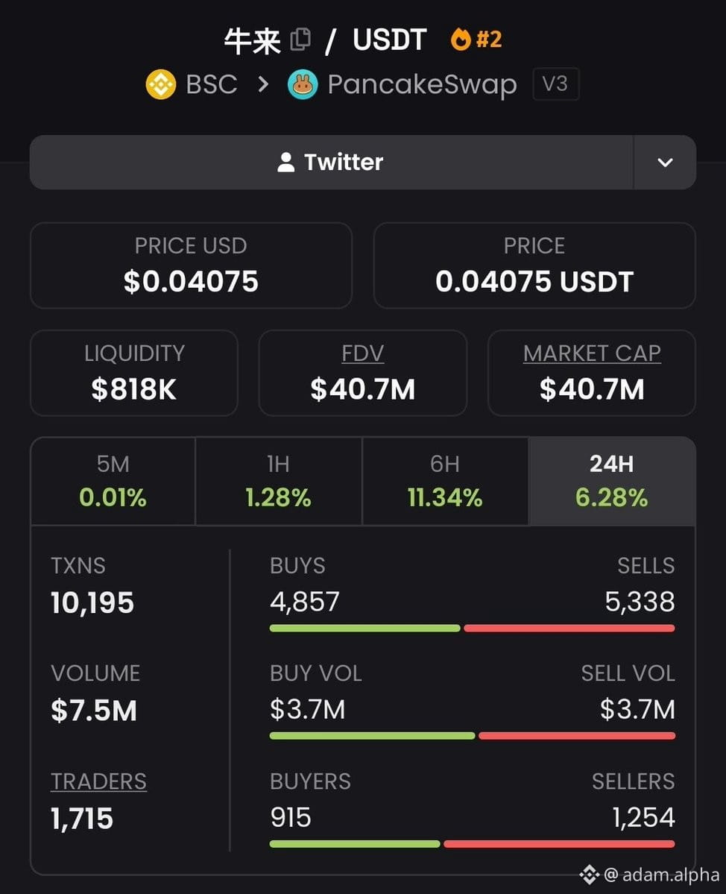This screenshot has height=894, width=726.
Task: Open the Twitter button
Action: (x=331, y=163)
